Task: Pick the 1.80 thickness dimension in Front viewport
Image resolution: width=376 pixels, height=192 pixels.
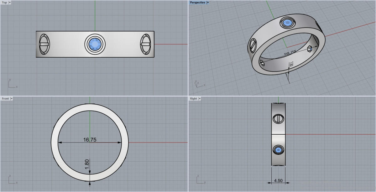Action: (x=87, y=164)
